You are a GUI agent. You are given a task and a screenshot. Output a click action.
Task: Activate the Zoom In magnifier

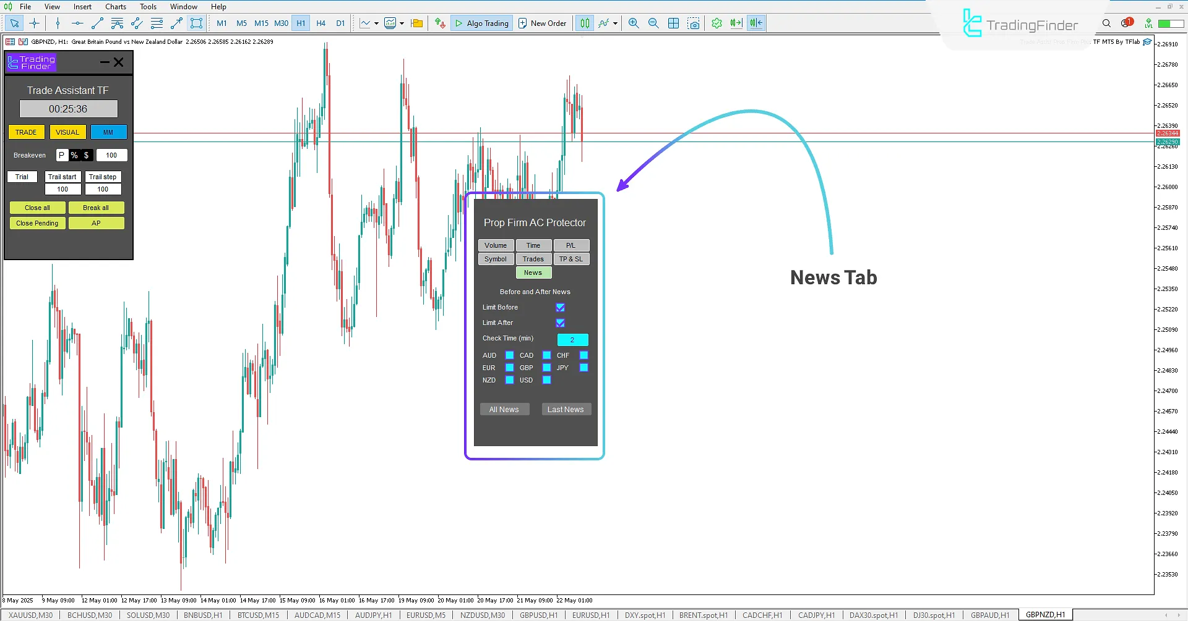(x=634, y=23)
